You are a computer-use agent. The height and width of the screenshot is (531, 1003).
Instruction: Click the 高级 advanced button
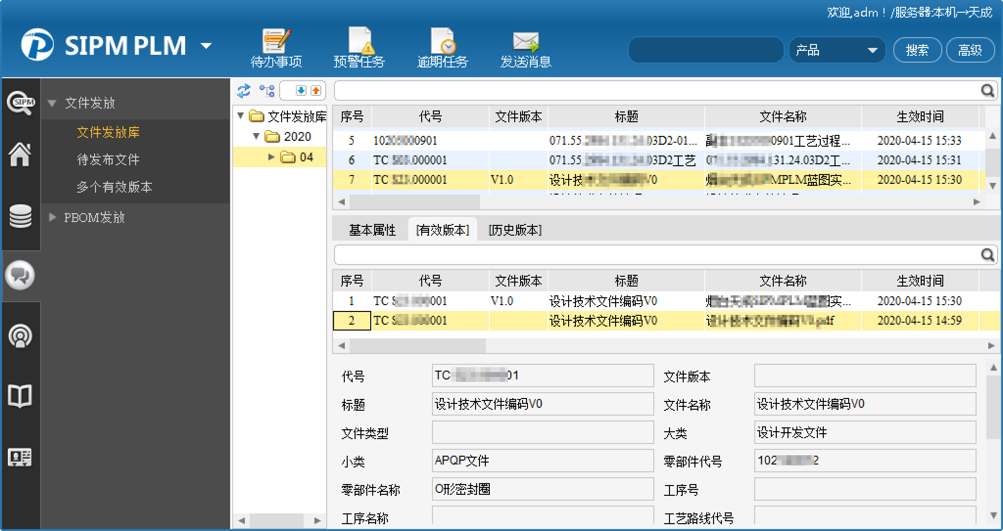[x=970, y=50]
